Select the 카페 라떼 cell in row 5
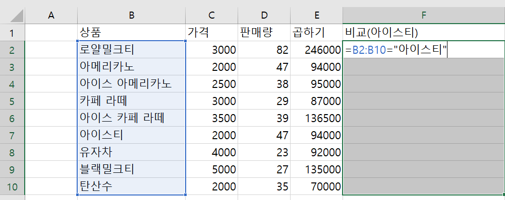Image resolution: width=505 pixels, height=200 pixels. coord(131,101)
